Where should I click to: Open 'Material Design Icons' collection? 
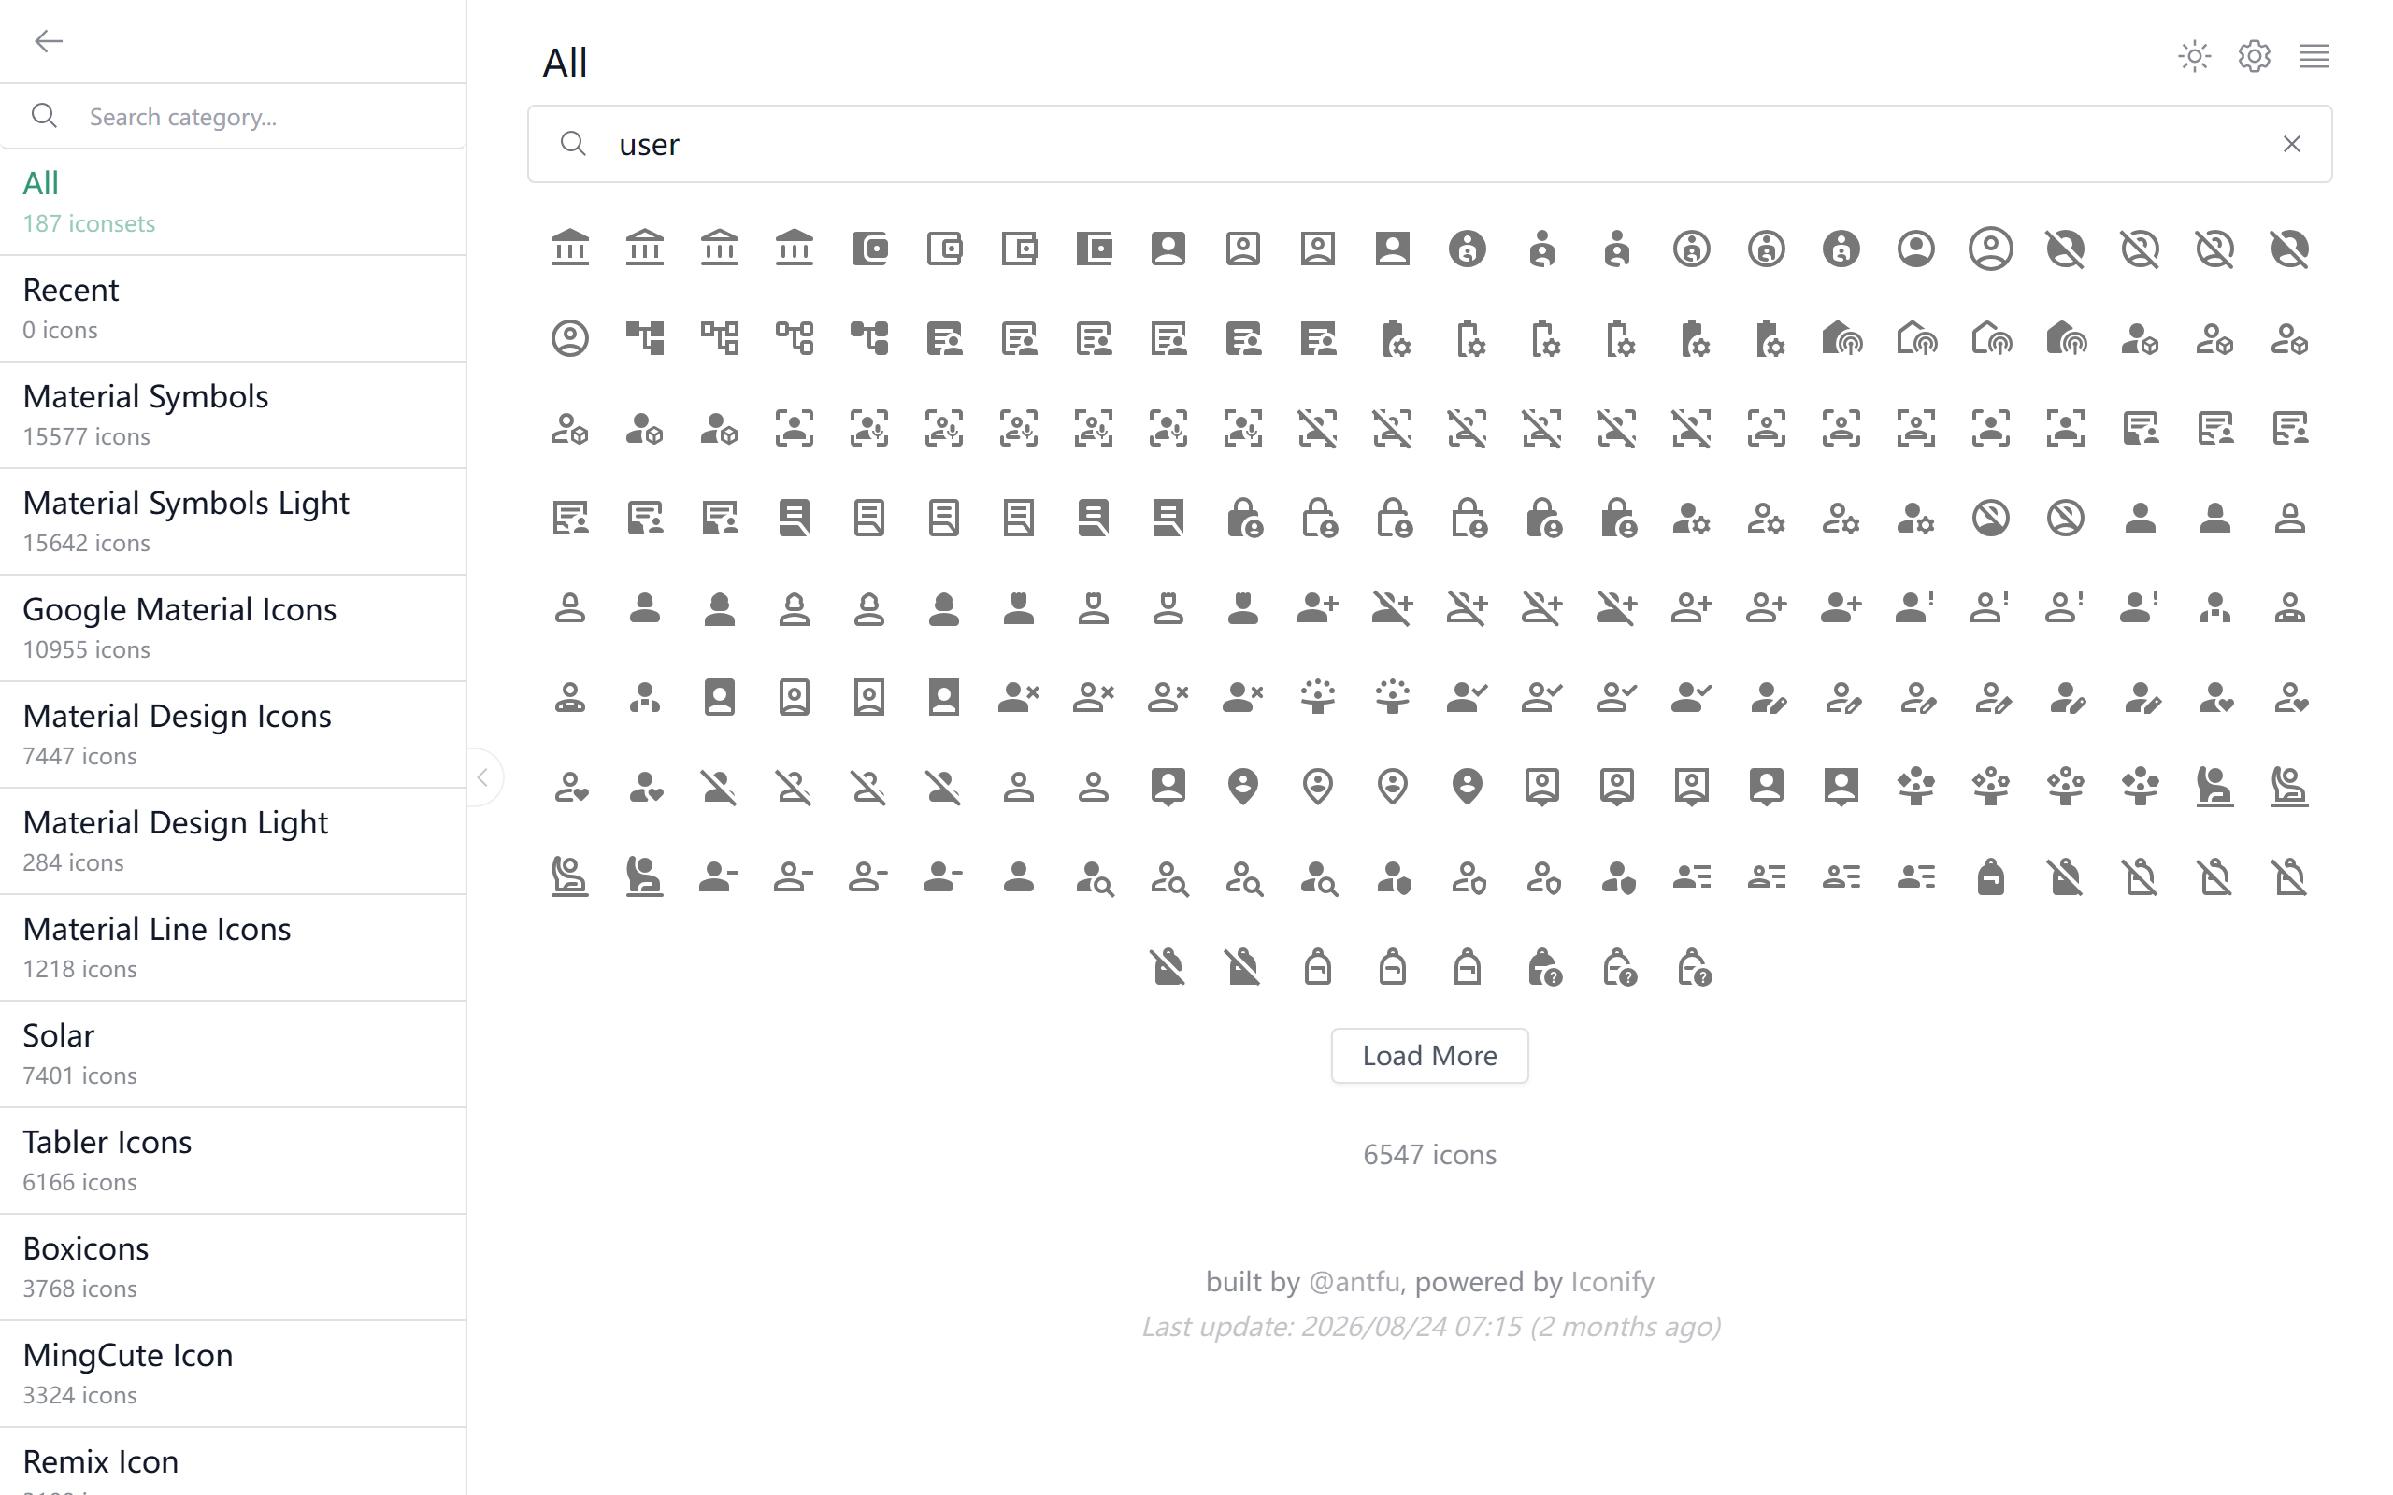[x=233, y=734]
